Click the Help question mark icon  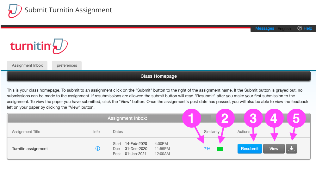[300, 28]
